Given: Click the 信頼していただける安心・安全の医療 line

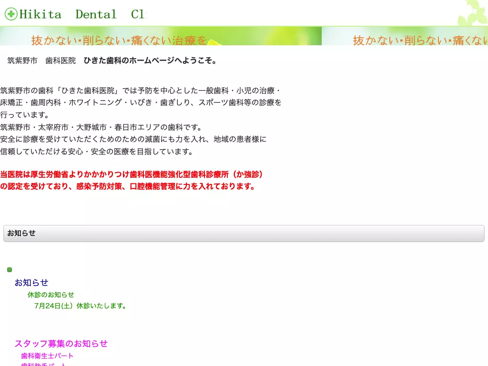Looking at the screenshot, I should (97, 152).
